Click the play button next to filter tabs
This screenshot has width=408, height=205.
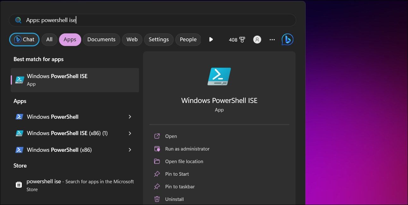point(211,39)
